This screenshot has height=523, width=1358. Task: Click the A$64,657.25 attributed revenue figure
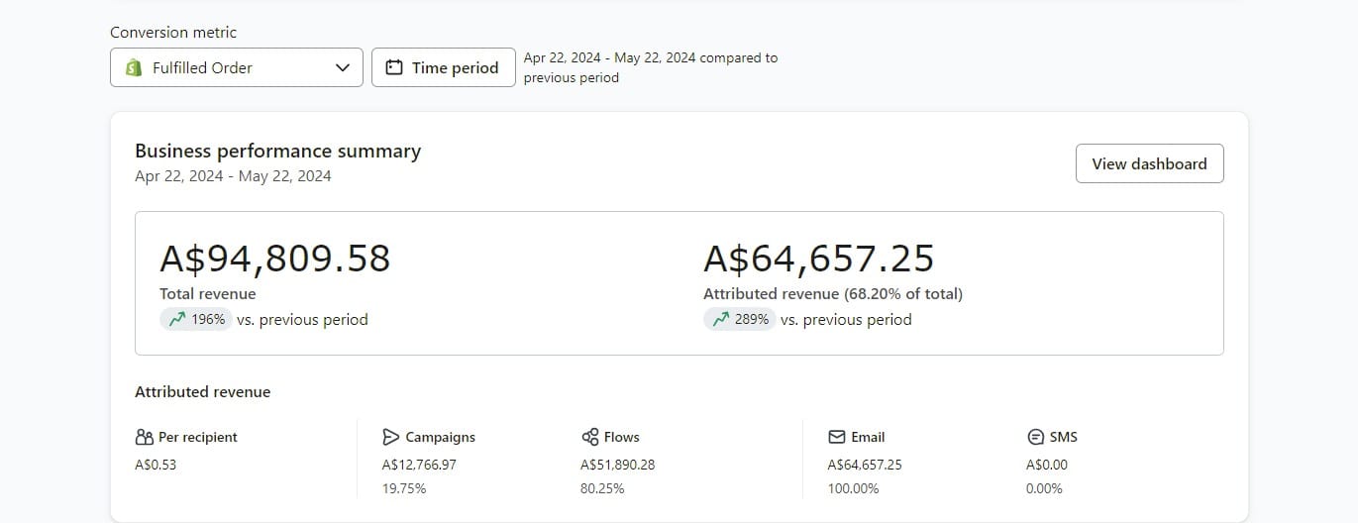[x=818, y=259]
